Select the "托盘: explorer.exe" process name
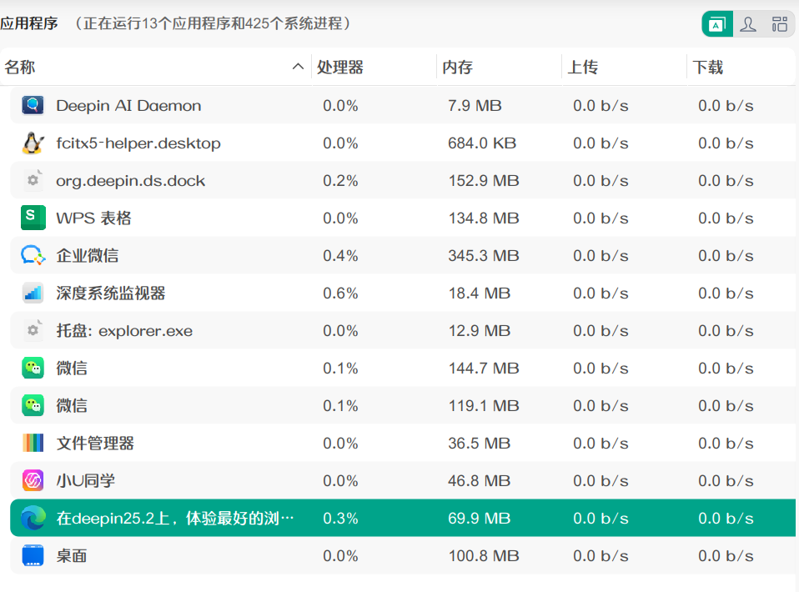This screenshot has height=592, width=799. click(124, 331)
